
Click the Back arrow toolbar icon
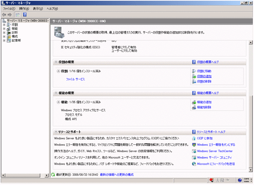[x=4, y=15]
